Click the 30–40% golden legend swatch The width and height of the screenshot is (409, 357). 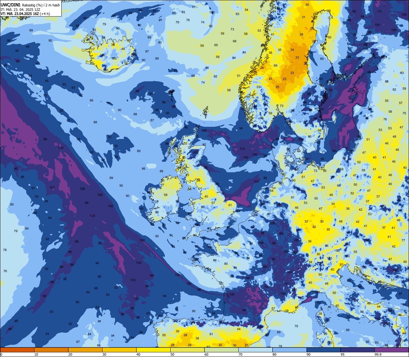click(119, 350)
